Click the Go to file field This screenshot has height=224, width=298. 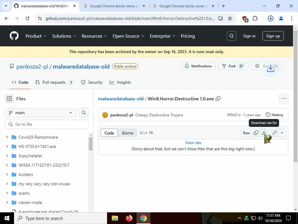pos(47,124)
